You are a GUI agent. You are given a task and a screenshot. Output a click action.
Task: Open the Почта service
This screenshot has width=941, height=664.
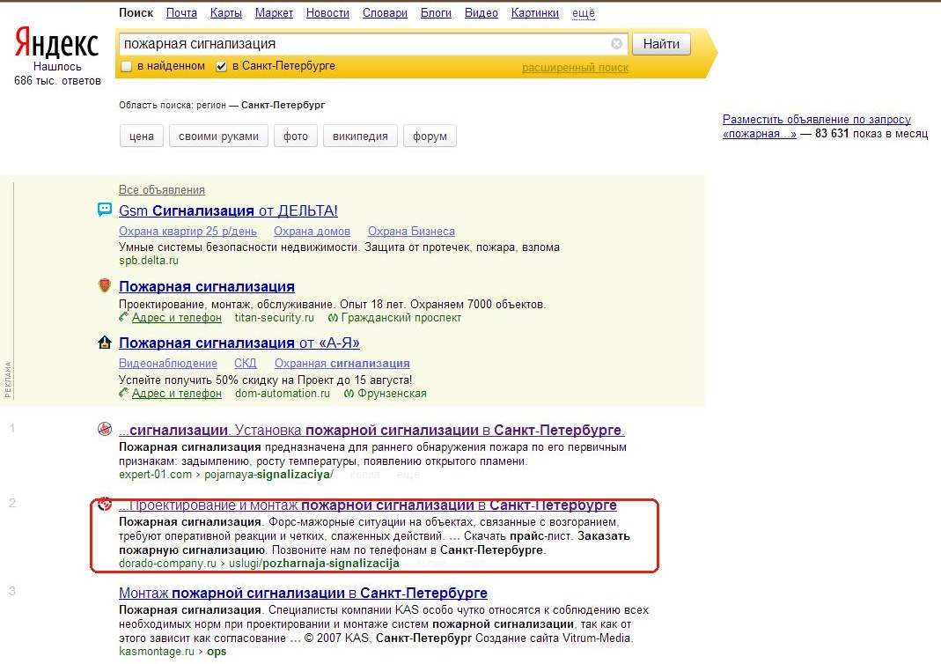[x=181, y=13]
